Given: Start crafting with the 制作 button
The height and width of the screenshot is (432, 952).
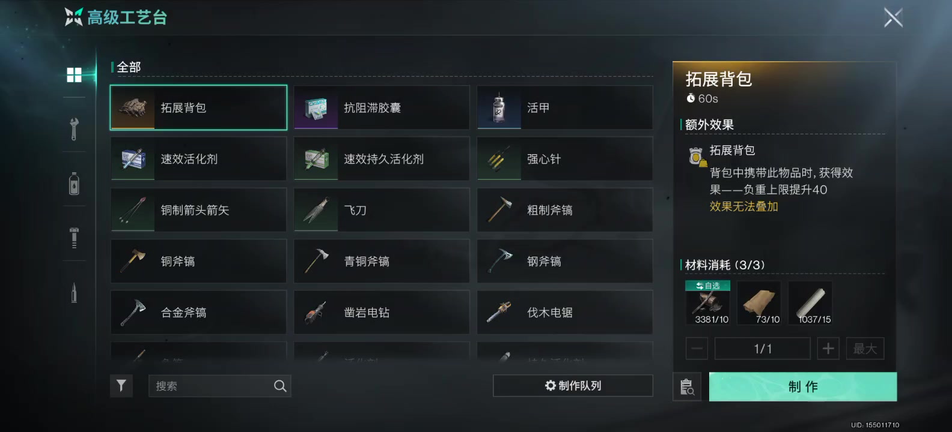Looking at the screenshot, I should [x=803, y=387].
